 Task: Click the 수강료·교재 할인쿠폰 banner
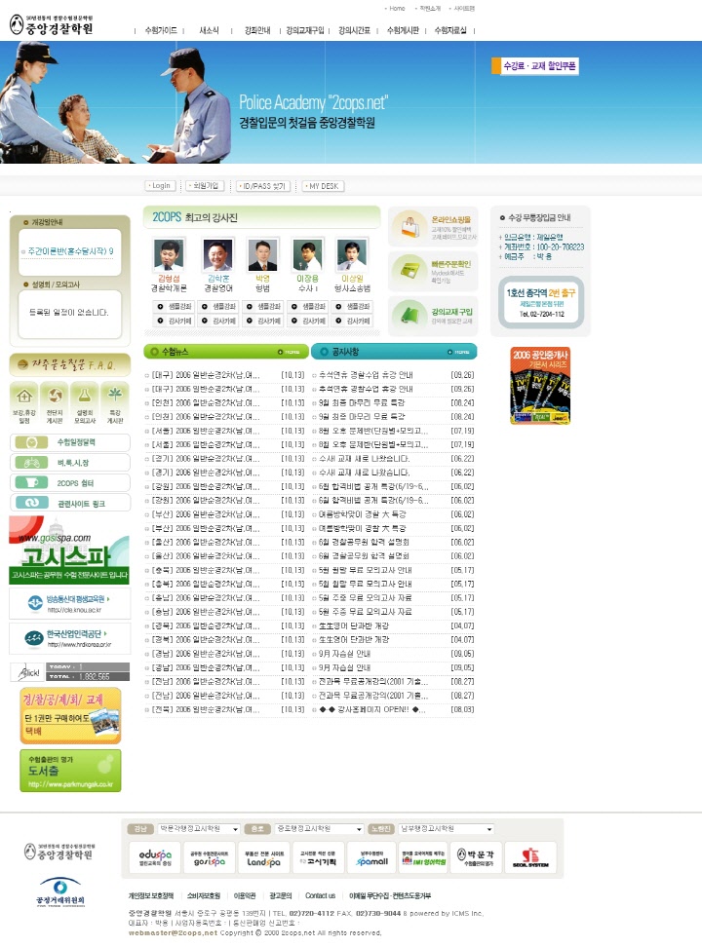pyautogui.click(x=539, y=66)
